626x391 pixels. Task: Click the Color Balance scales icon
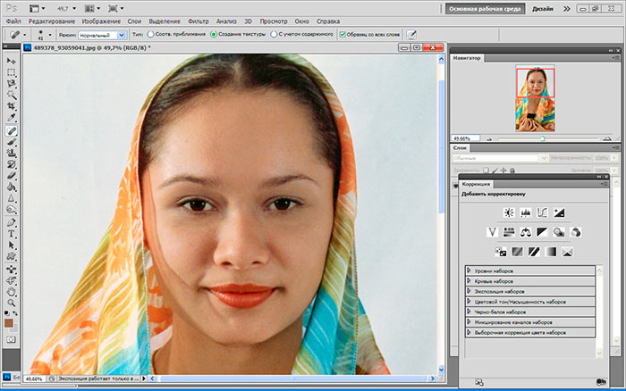tap(526, 232)
